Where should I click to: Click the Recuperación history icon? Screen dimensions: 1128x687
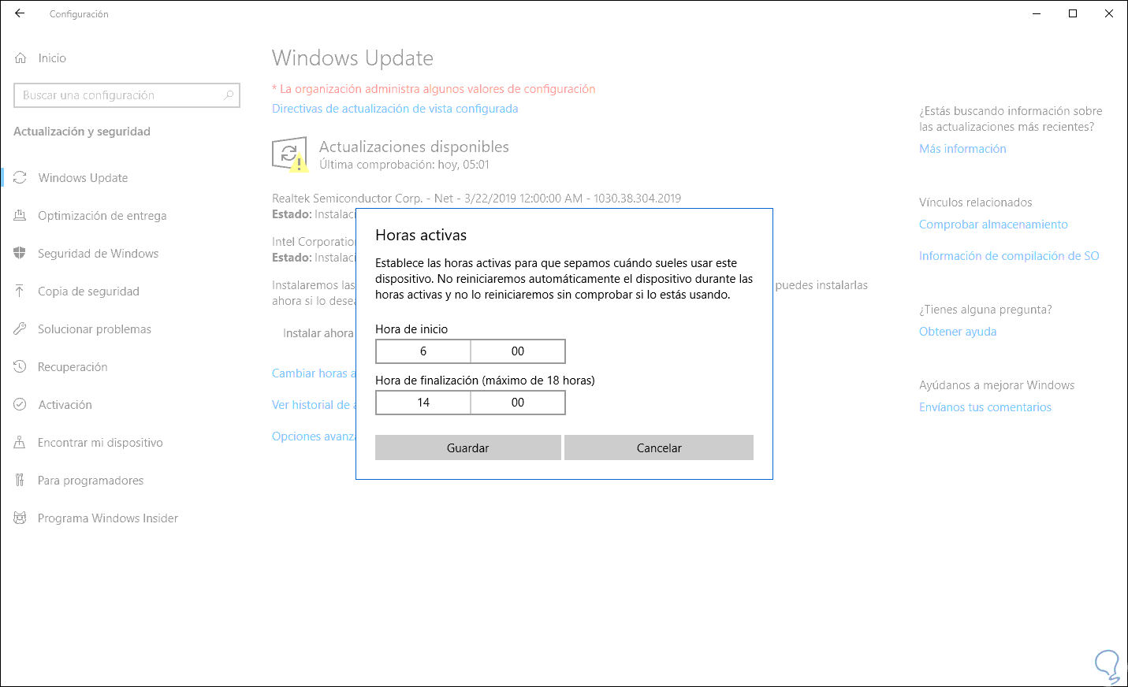click(x=20, y=367)
